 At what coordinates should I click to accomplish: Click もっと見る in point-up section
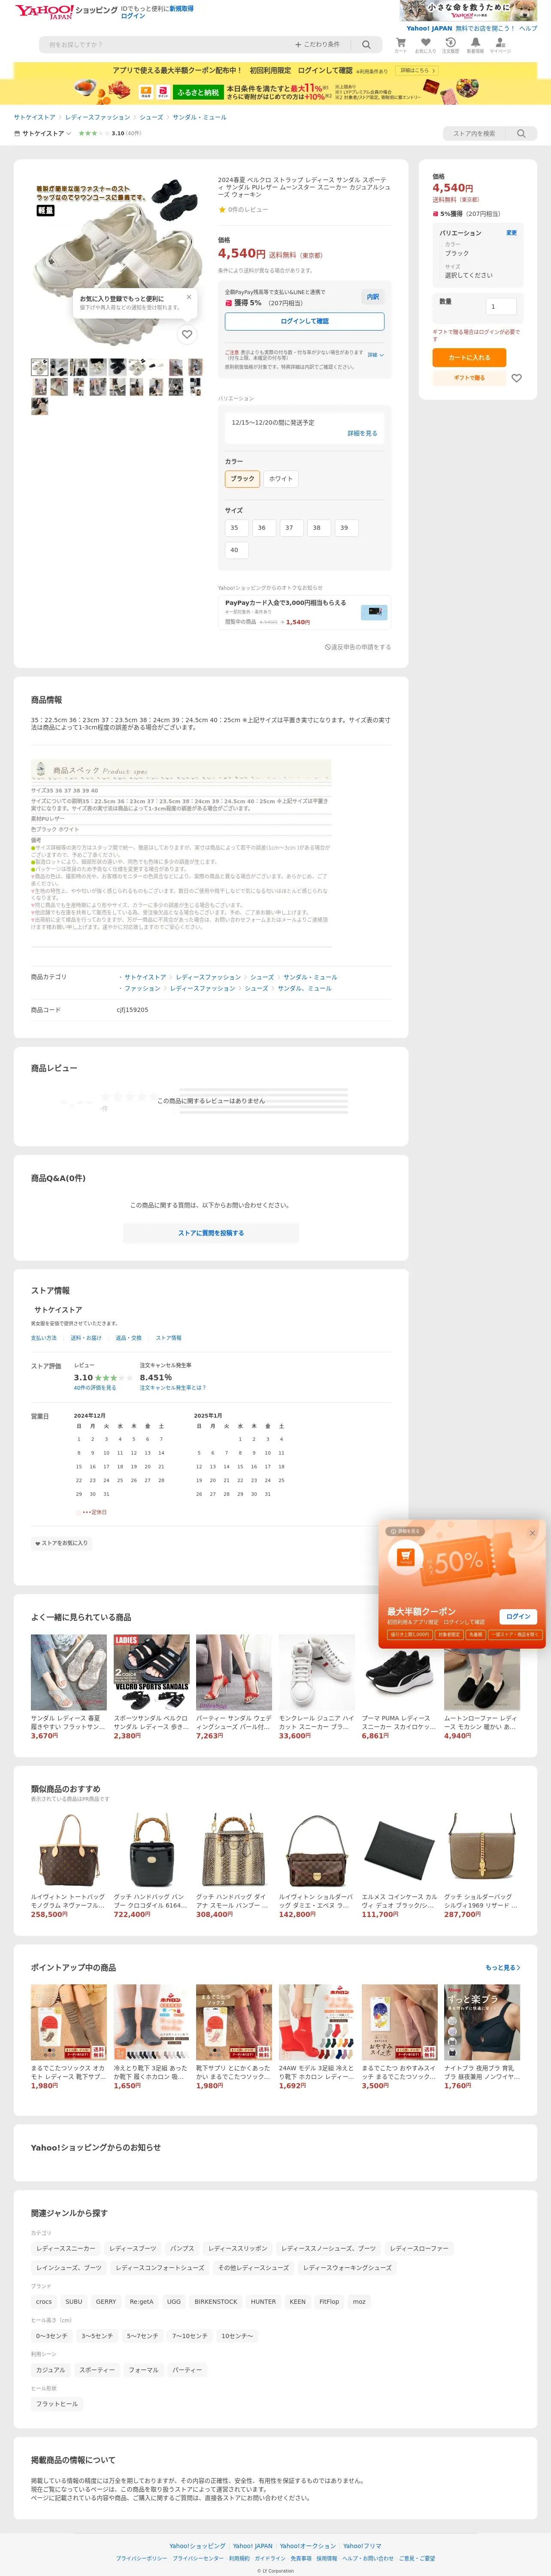click(x=503, y=1967)
